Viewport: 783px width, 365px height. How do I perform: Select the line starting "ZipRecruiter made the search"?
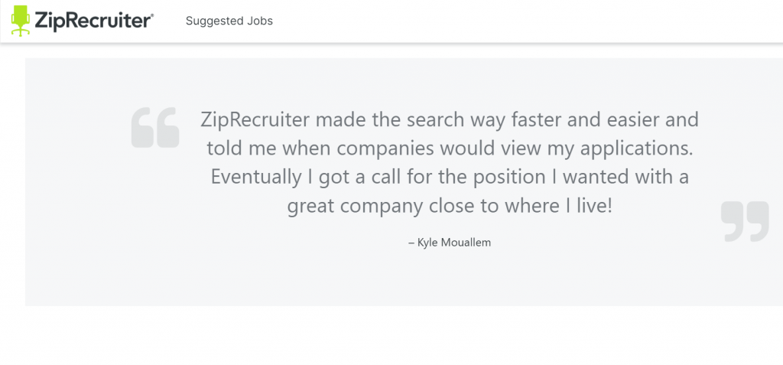click(x=450, y=120)
